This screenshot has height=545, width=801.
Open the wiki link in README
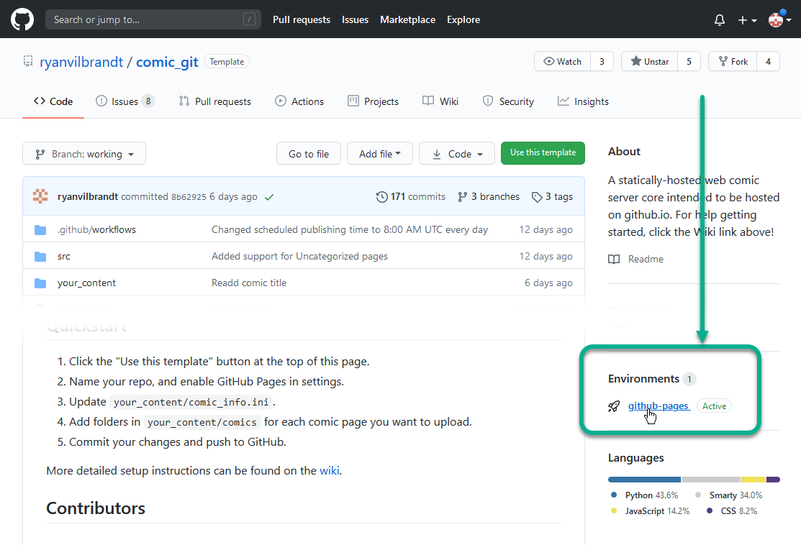coord(329,470)
